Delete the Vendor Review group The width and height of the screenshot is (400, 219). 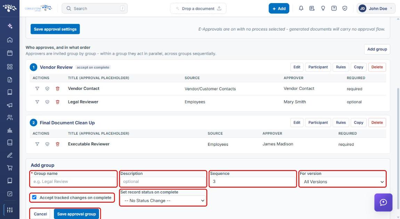[x=377, y=67]
